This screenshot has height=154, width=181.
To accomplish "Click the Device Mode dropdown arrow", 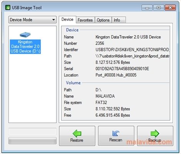I will tap(53, 20).
